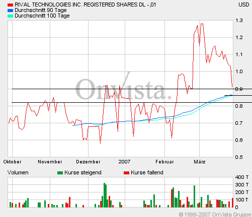The image size is (252, 217).
Task: Click the '2007' axis label
Action: point(124,162)
